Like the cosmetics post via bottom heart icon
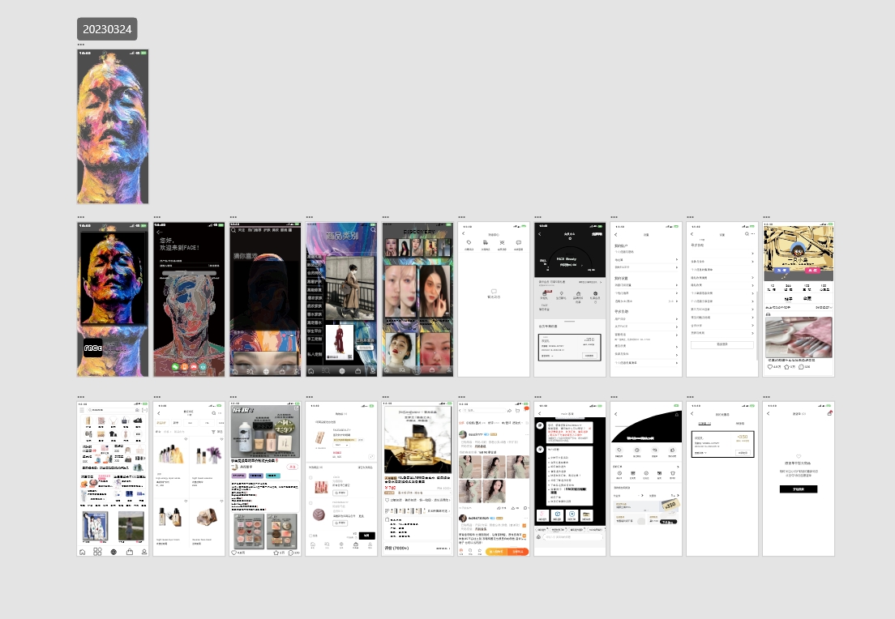Screen dimensions: 895x619 point(233,553)
